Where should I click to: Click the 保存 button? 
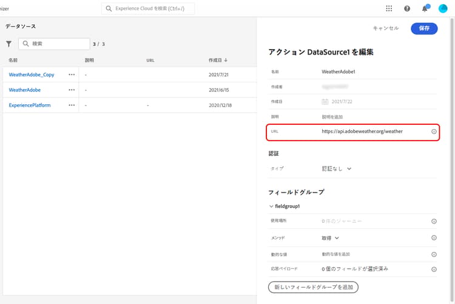point(424,28)
